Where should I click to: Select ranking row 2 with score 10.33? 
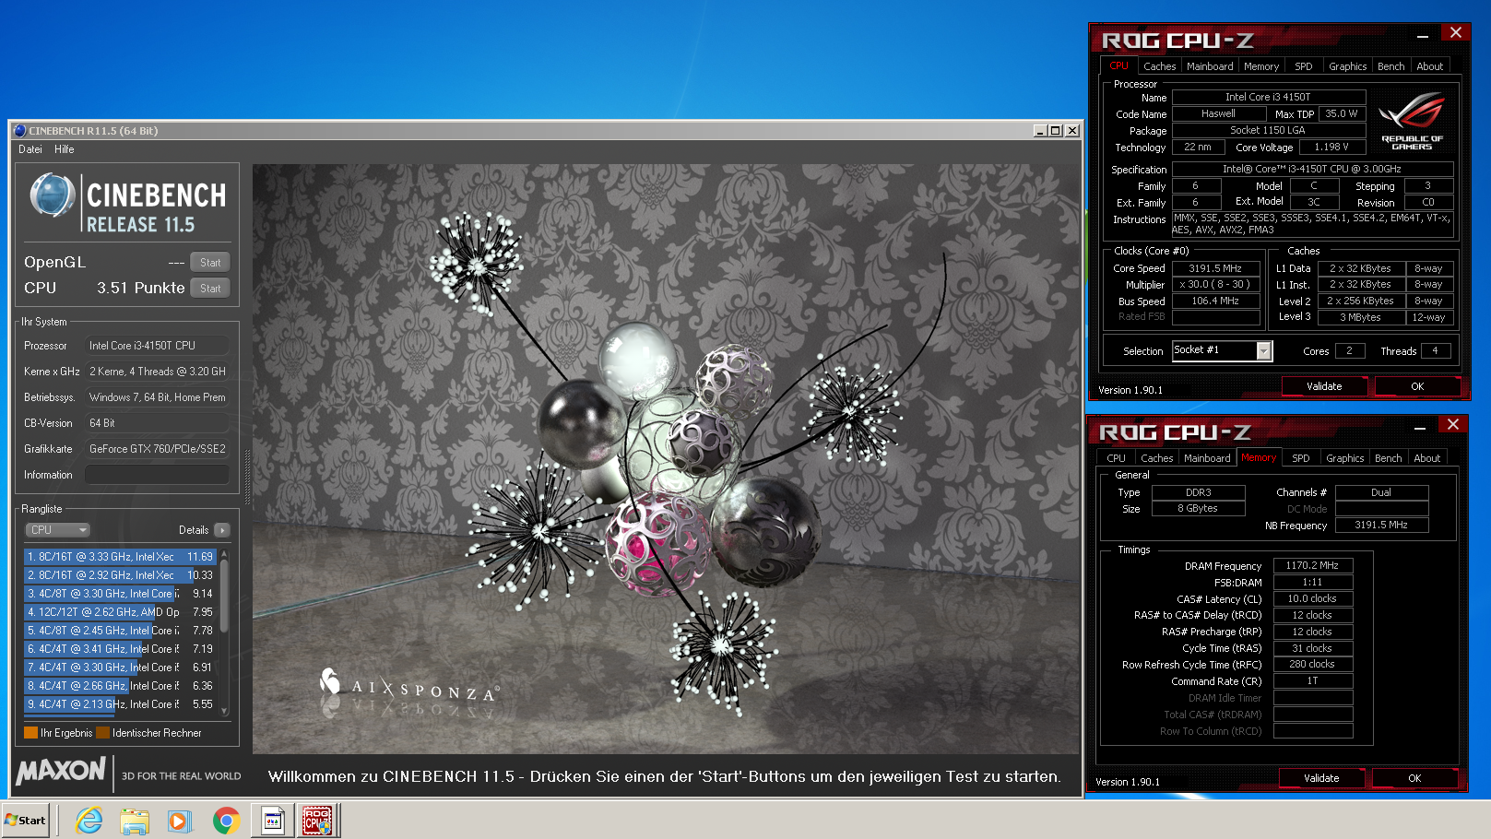(x=120, y=575)
